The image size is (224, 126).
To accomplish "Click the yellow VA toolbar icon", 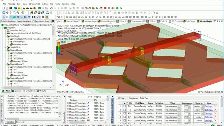I will point(19,8).
